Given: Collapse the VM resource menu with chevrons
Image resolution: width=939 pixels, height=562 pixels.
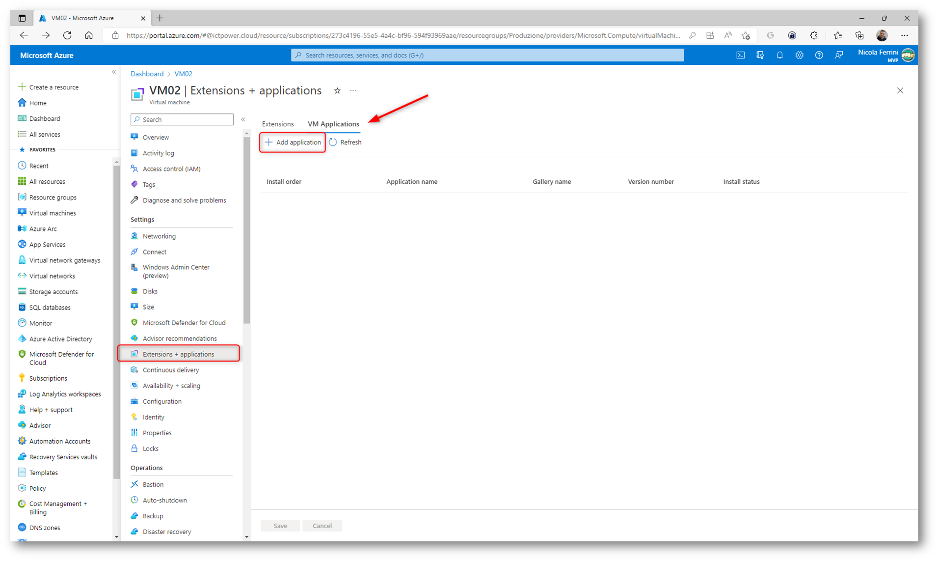Looking at the screenshot, I should (x=243, y=119).
